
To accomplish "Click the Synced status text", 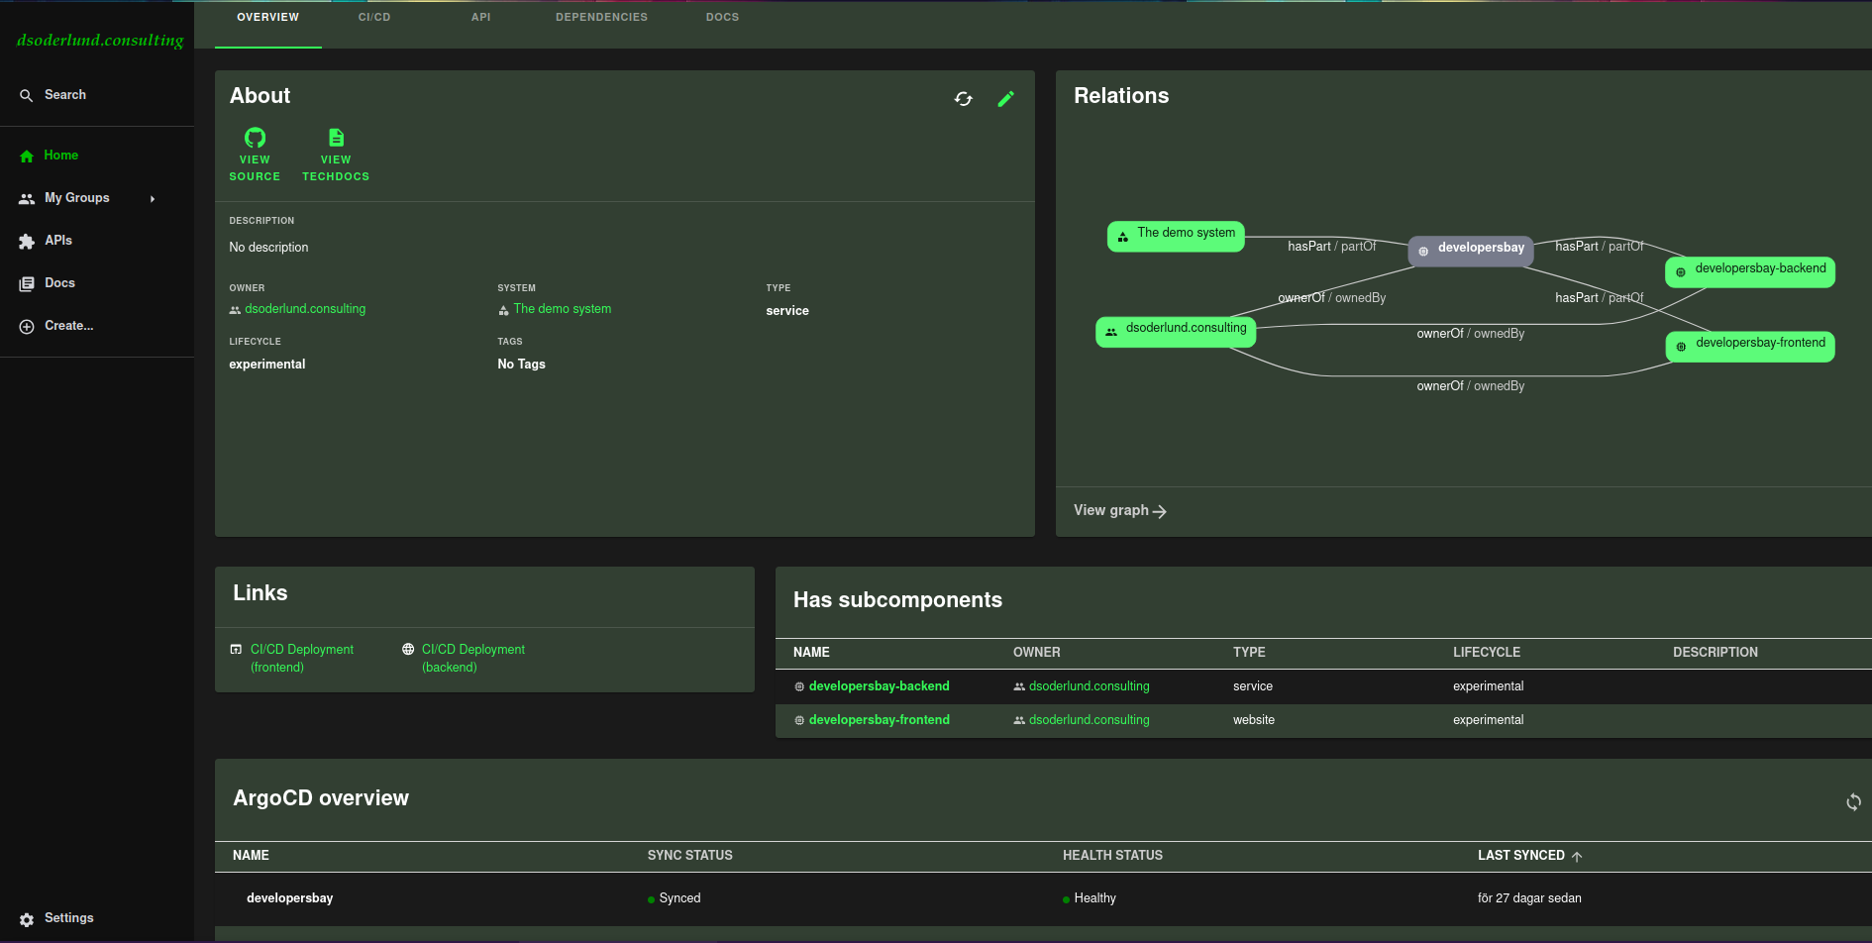I will pos(679,898).
